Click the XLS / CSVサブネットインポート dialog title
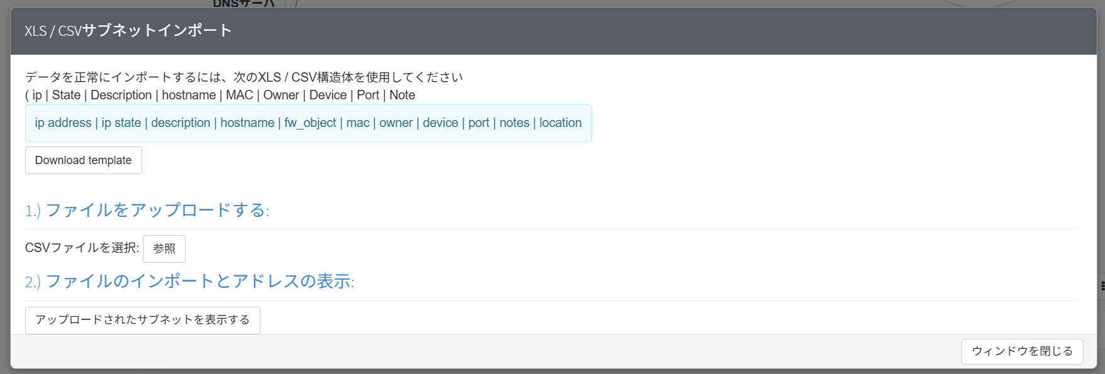 pyautogui.click(x=128, y=31)
